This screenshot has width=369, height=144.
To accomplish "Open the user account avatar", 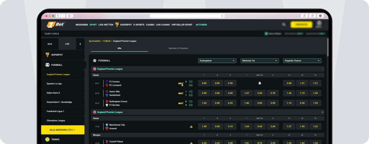I will [319, 24].
